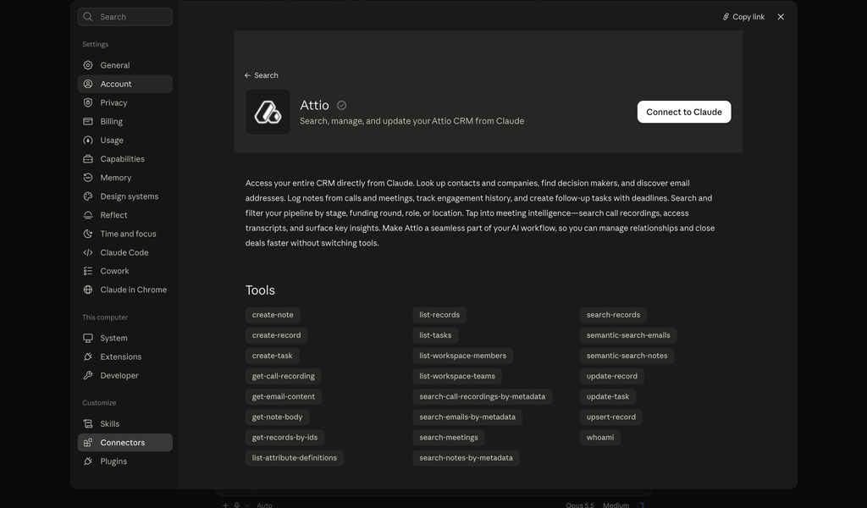The height and width of the screenshot is (508, 867).
Task: Click the Claude Code brackets icon
Action: (88, 252)
